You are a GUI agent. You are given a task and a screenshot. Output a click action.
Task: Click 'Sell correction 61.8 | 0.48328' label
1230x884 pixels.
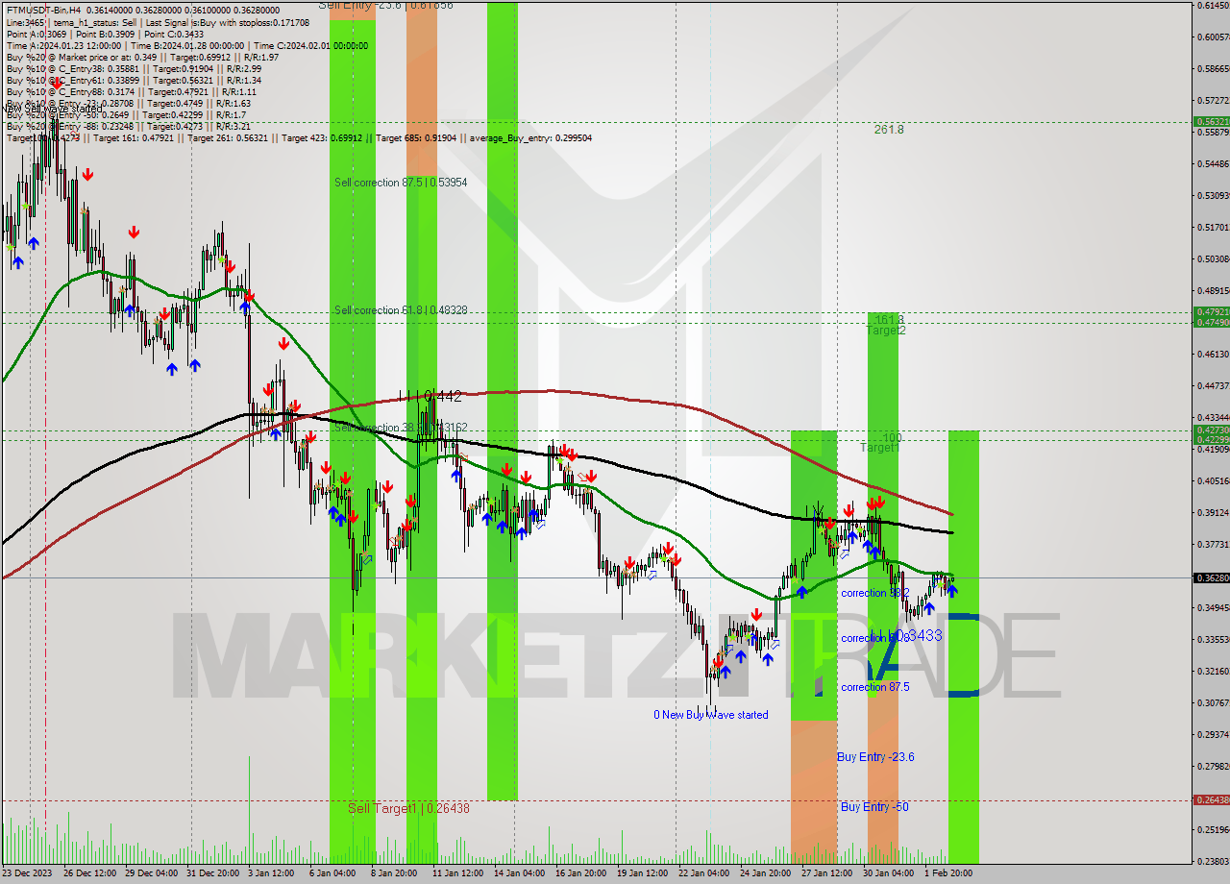coord(401,310)
